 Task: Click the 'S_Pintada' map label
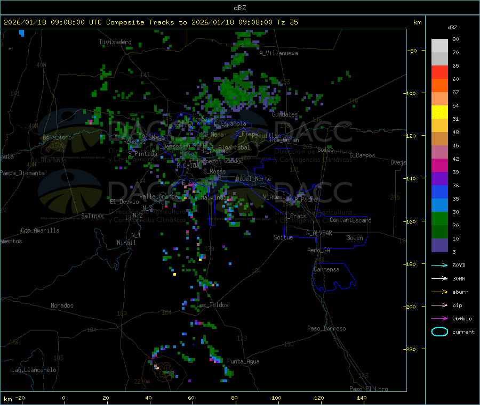(x=142, y=154)
